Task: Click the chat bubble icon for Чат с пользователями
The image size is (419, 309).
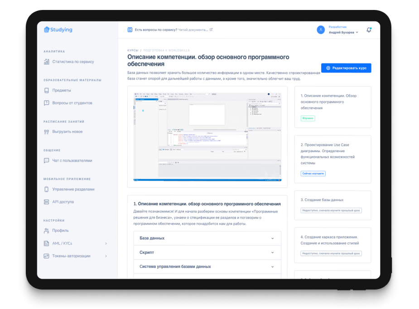Action: [47, 160]
